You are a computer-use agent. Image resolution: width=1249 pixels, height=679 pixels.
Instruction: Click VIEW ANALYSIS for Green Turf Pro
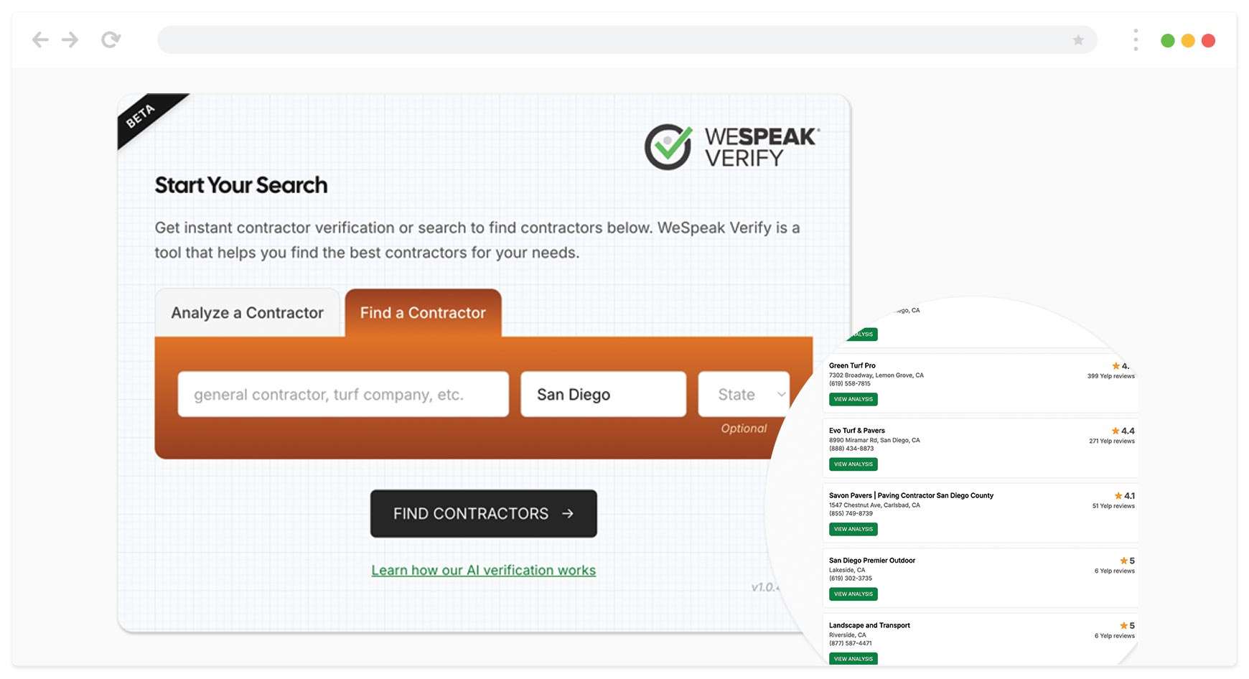(x=853, y=399)
